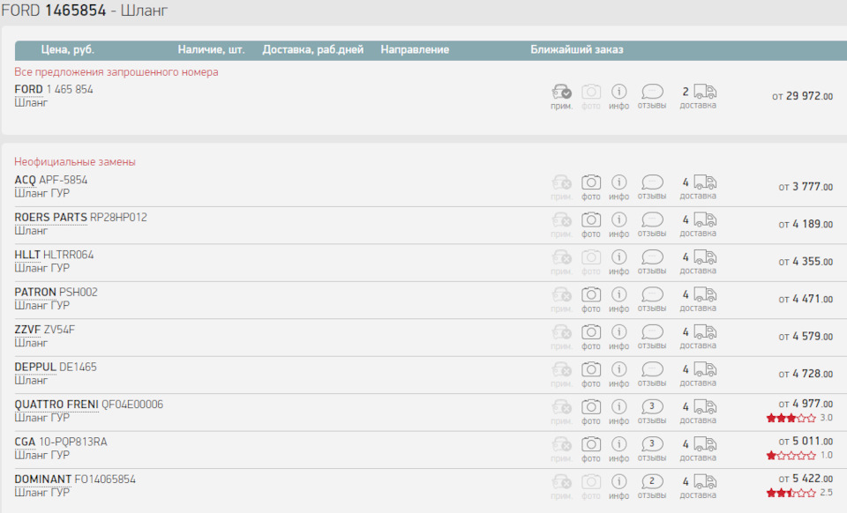Click price 'от 5 422.00' for DOMINANT
The width and height of the screenshot is (847, 513).
coord(806,478)
